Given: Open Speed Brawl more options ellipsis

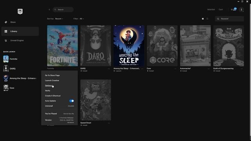Looking at the screenshot, I should (x=109, y=123).
